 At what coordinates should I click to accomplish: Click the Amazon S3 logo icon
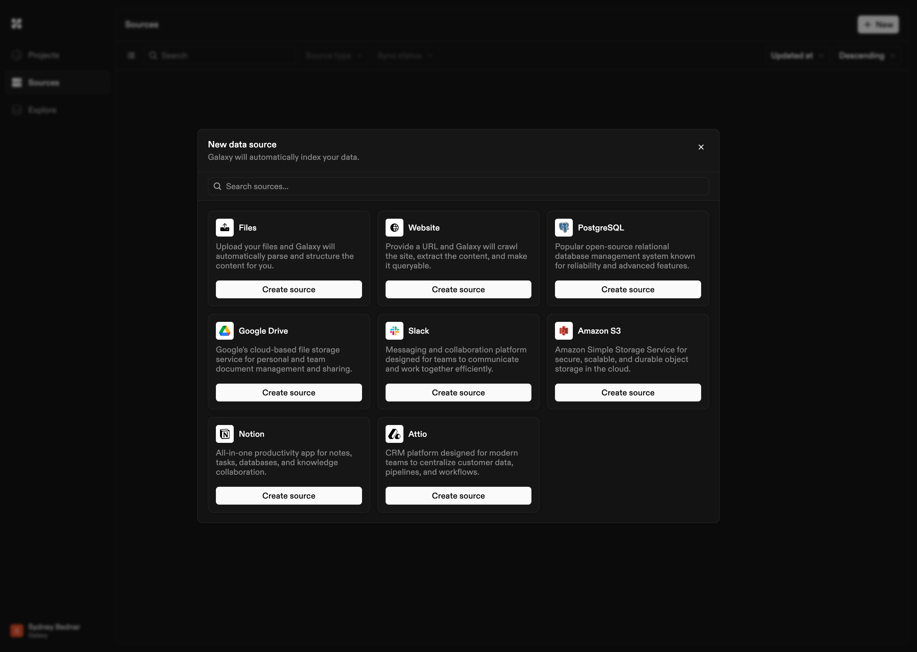[564, 331]
